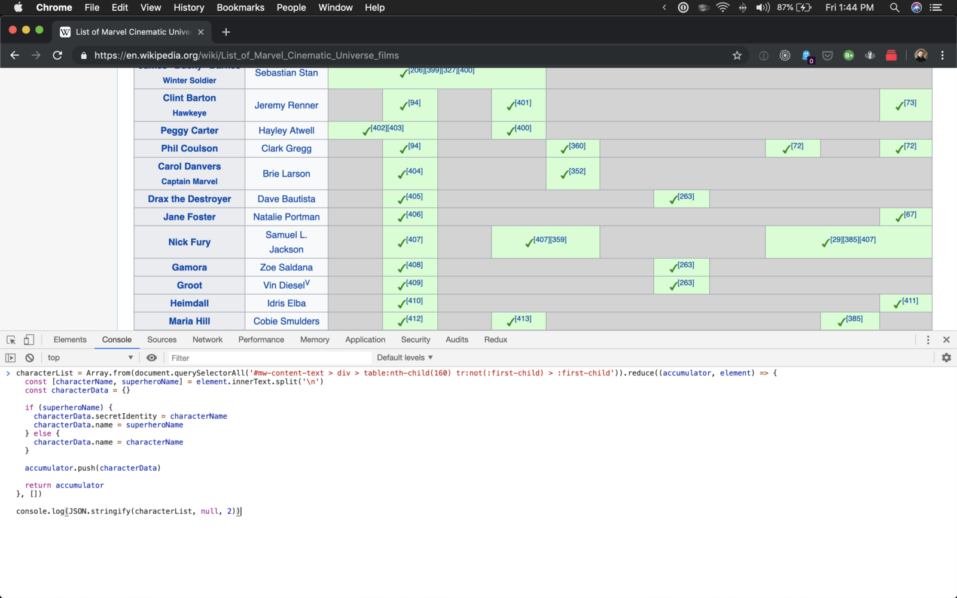Open the Clint Barton character link
957x598 pixels.
click(190, 97)
